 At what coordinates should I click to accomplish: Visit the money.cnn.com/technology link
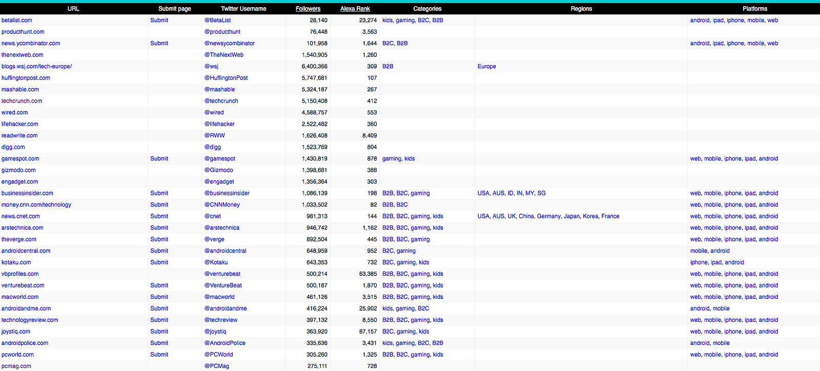[36, 205]
